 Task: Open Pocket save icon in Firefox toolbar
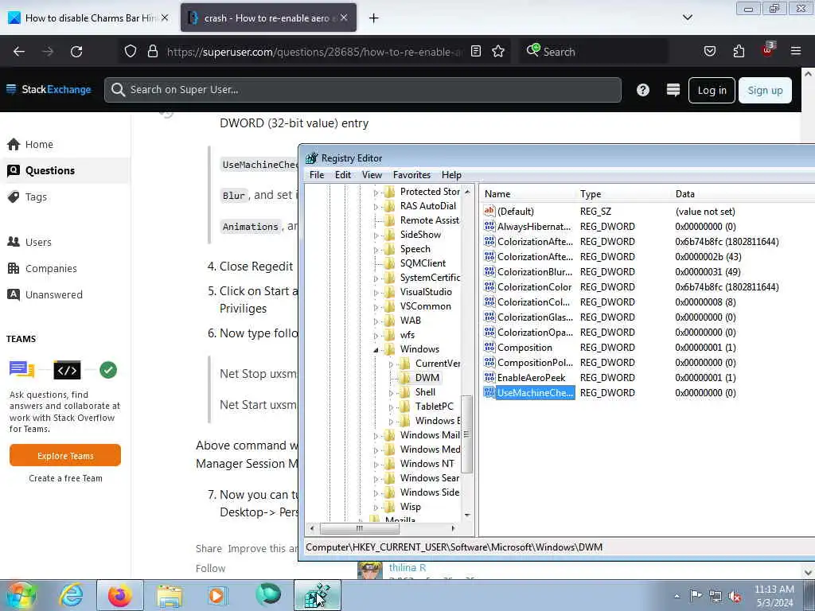[x=710, y=52]
